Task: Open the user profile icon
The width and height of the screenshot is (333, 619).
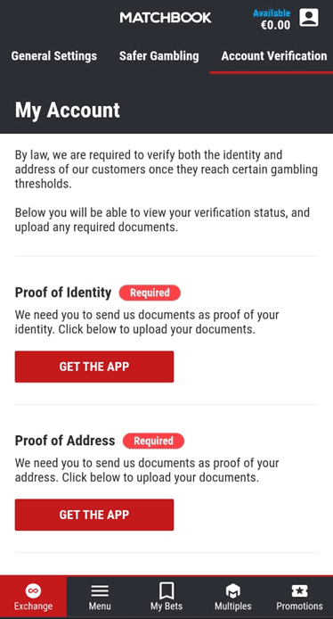Action: [x=309, y=18]
